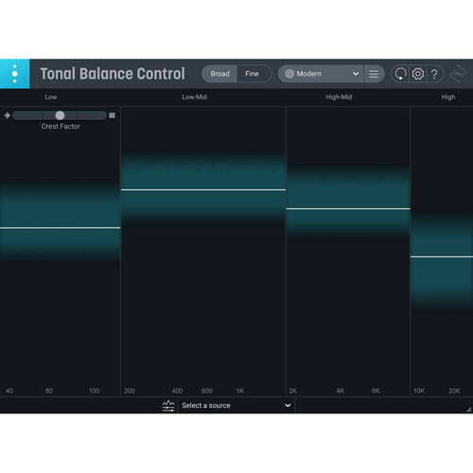Click the Low-Mid band label
This screenshot has height=473, width=473.
[195, 97]
